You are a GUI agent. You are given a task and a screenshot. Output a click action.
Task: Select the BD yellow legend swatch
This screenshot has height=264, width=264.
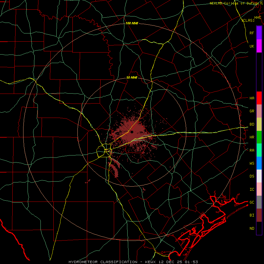click(x=259, y=124)
